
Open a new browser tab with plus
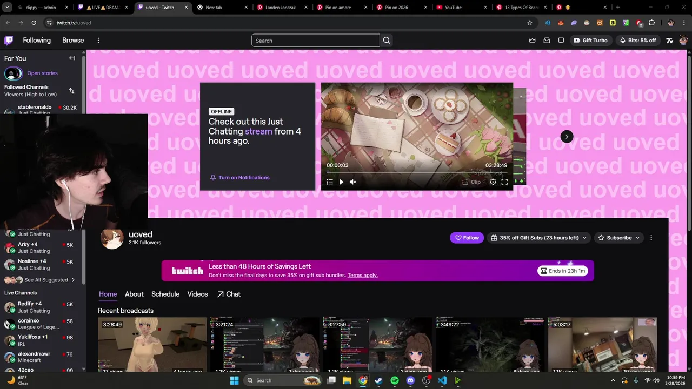tap(618, 8)
